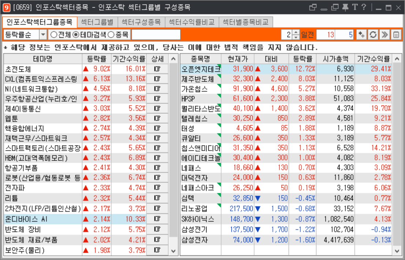Sort by 테마명 column header
The width and height of the screenshot is (405, 260).
pyautogui.click(x=43, y=59)
